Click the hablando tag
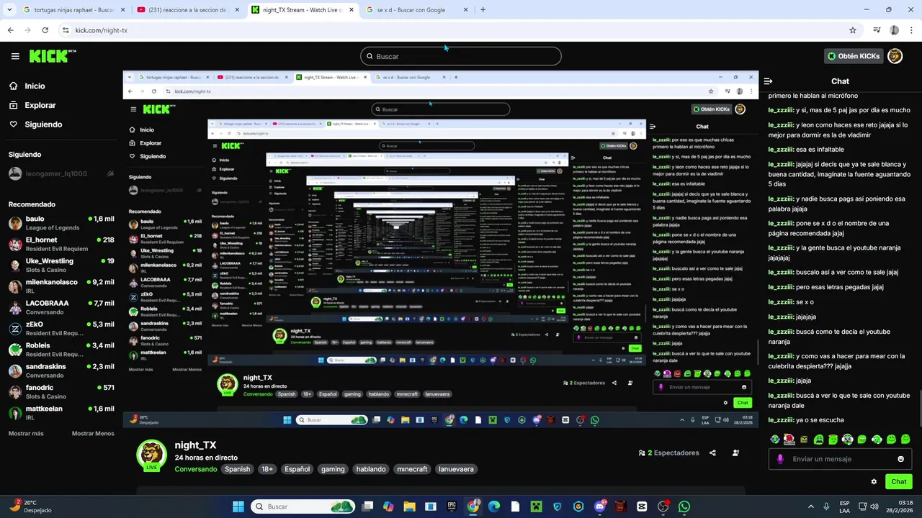 371,469
